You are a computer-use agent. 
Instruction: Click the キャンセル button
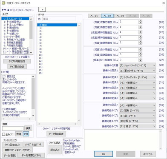[x=148, y=154]
